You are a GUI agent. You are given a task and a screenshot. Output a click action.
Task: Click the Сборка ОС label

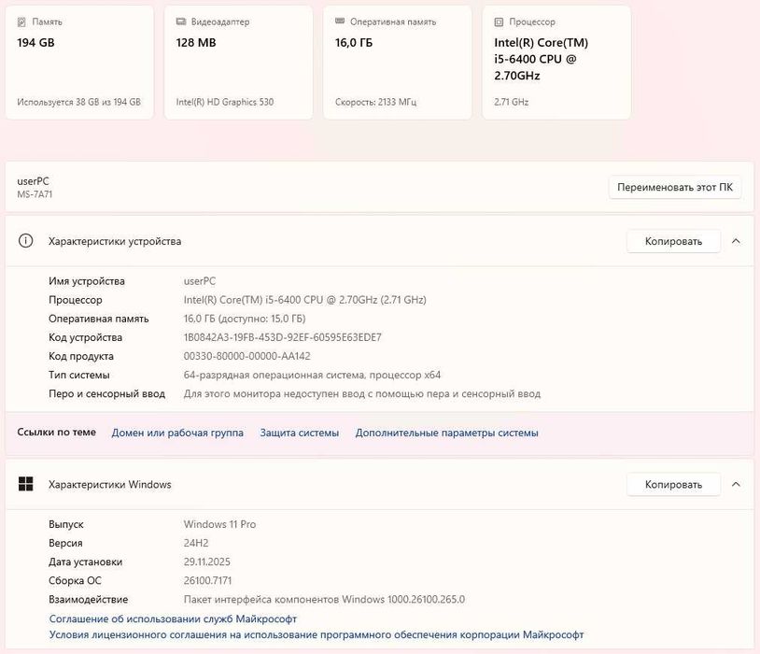[x=75, y=580]
